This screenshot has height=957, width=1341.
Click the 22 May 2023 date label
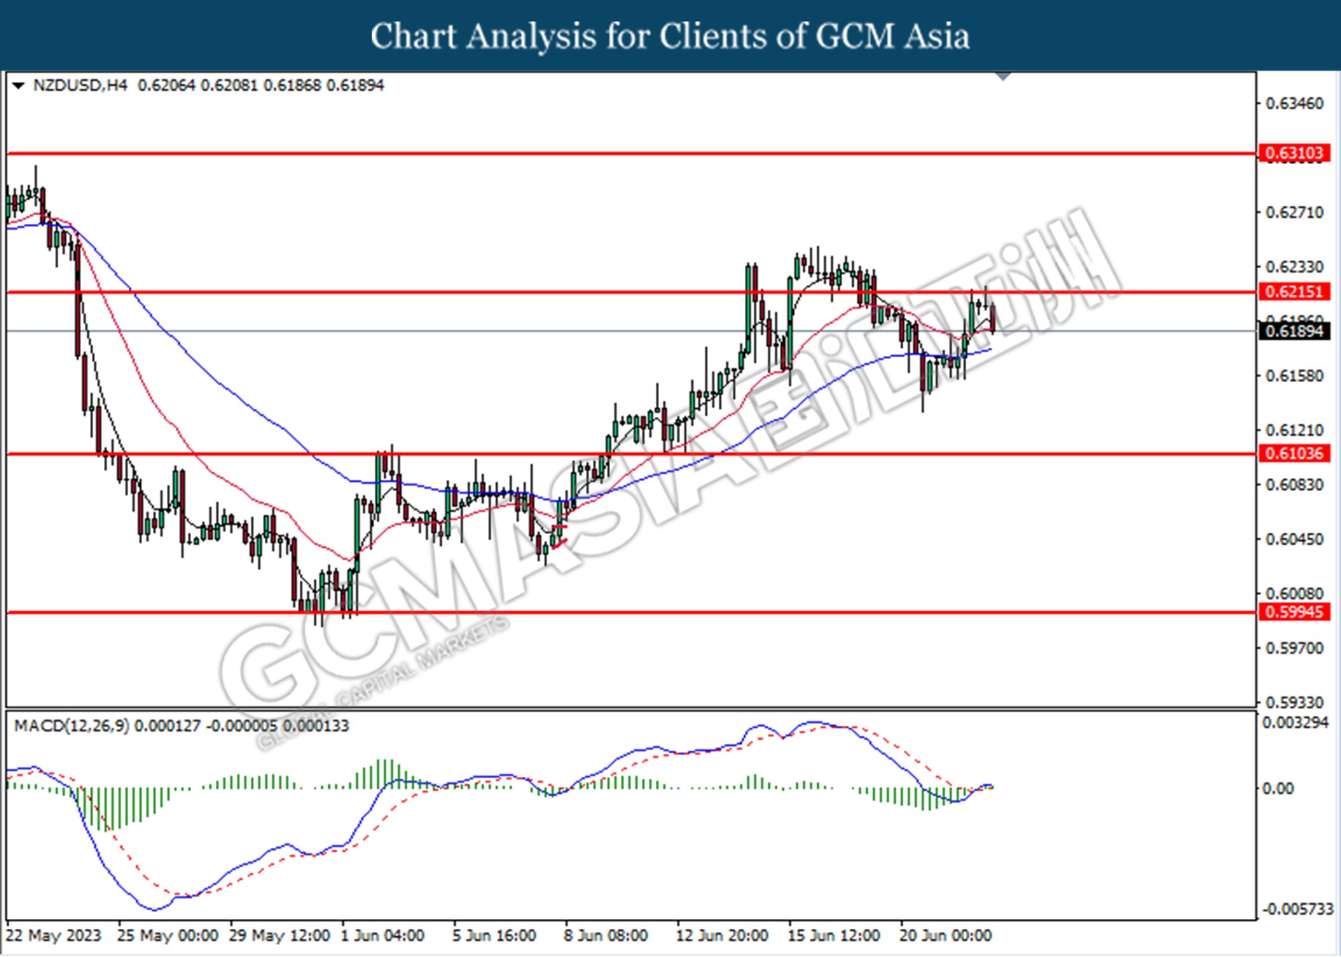coord(54,936)
